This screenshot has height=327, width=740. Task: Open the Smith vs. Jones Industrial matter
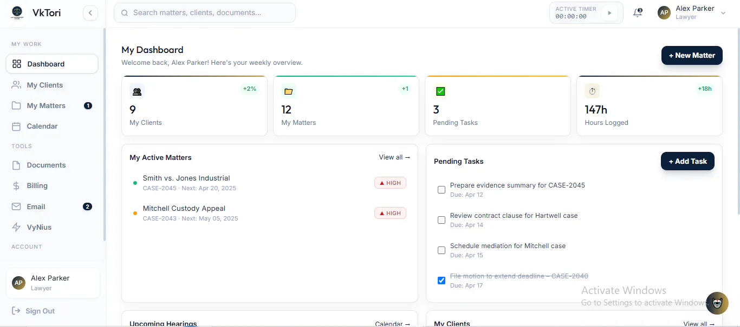click(x=269, y=183)
